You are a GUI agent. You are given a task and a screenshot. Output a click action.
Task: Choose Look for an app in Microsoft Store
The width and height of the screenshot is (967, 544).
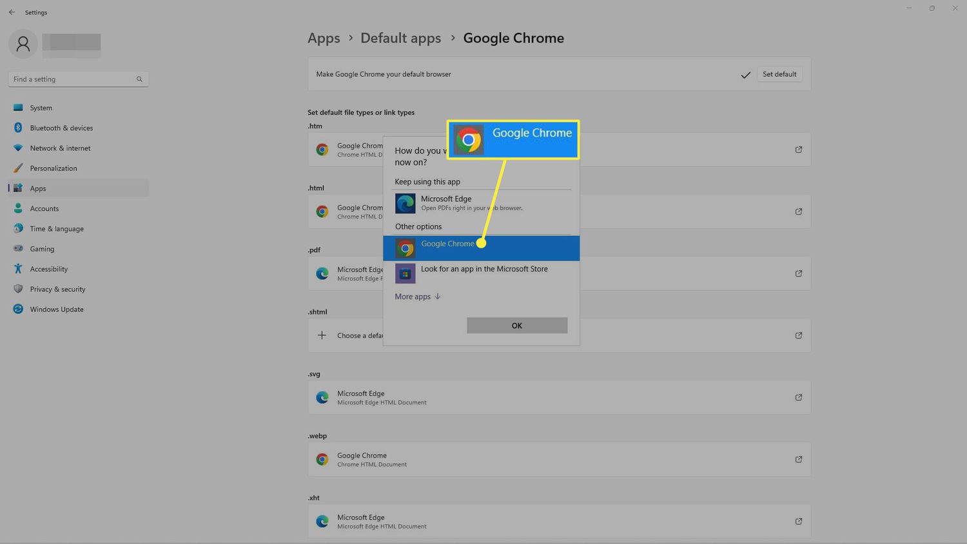point(484,269)
